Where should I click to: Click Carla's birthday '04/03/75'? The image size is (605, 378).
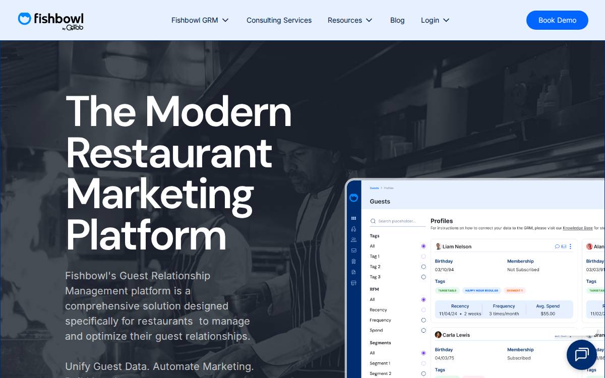(444, 358)
